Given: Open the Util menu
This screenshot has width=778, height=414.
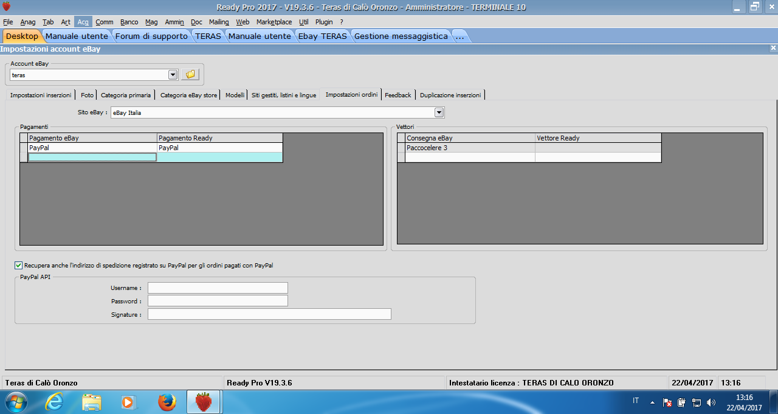Looking at the screenshot, I should point(304,22).
